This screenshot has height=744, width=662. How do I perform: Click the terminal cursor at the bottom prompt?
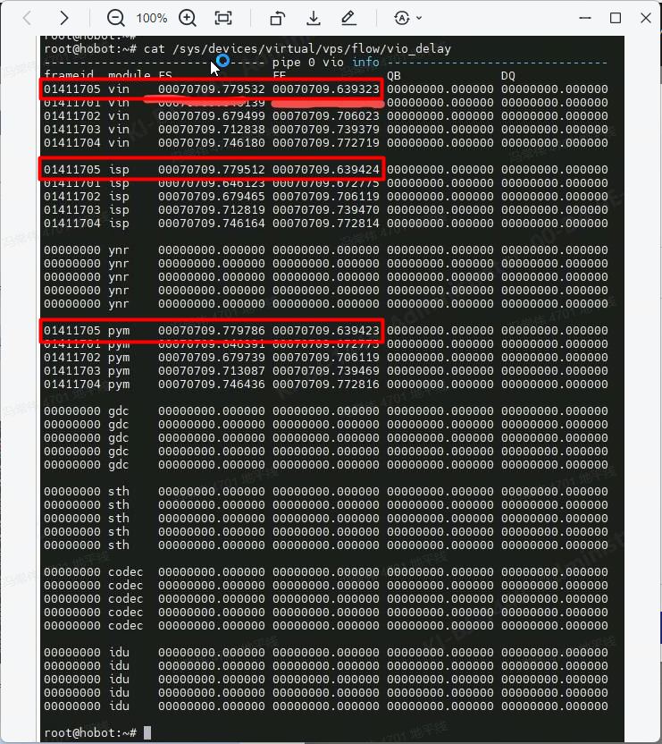tap(147, 732)
